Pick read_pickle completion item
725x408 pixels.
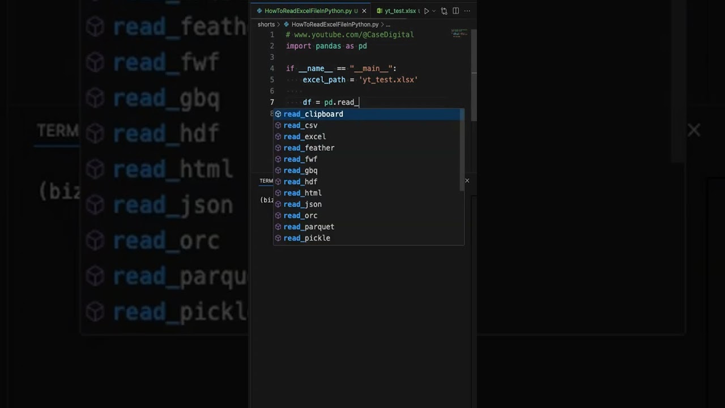click(369, 238)
